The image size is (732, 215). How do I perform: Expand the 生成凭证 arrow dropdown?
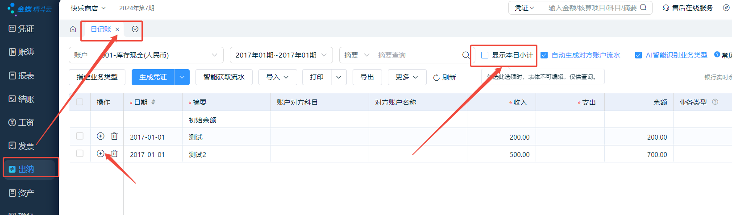click(x=182, y=77)
